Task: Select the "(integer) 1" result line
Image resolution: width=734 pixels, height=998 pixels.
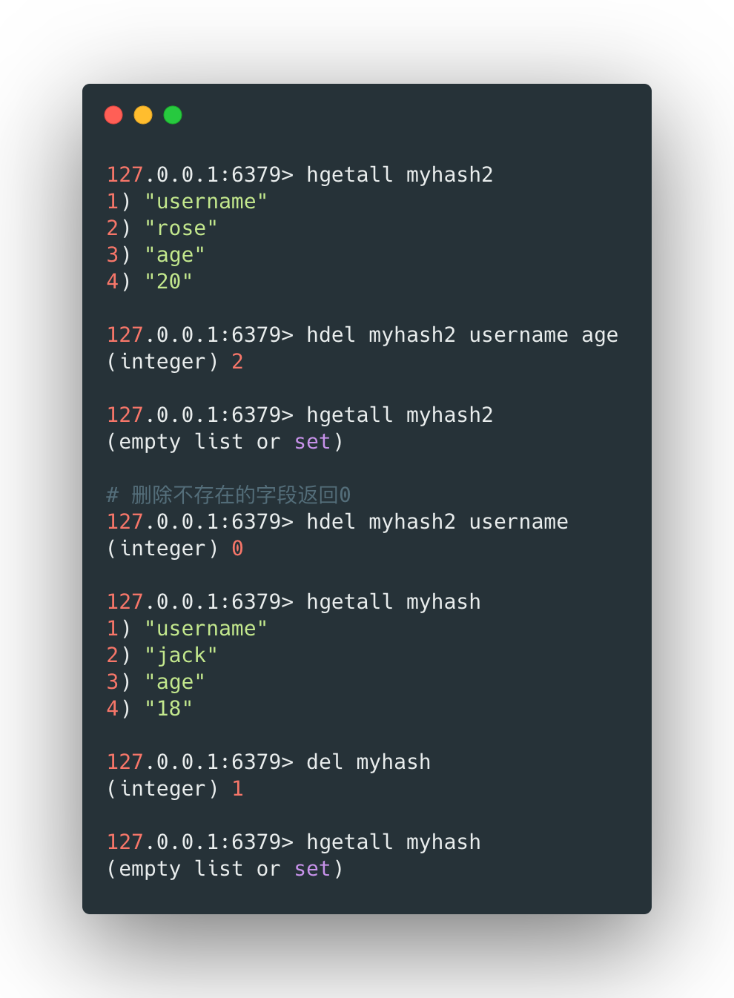Action: click(x=175, y=789)
